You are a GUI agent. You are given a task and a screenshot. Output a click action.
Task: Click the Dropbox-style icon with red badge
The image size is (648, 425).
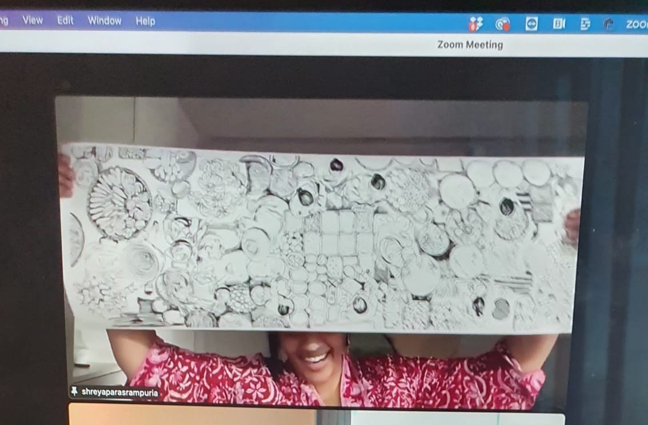(475, 25)
